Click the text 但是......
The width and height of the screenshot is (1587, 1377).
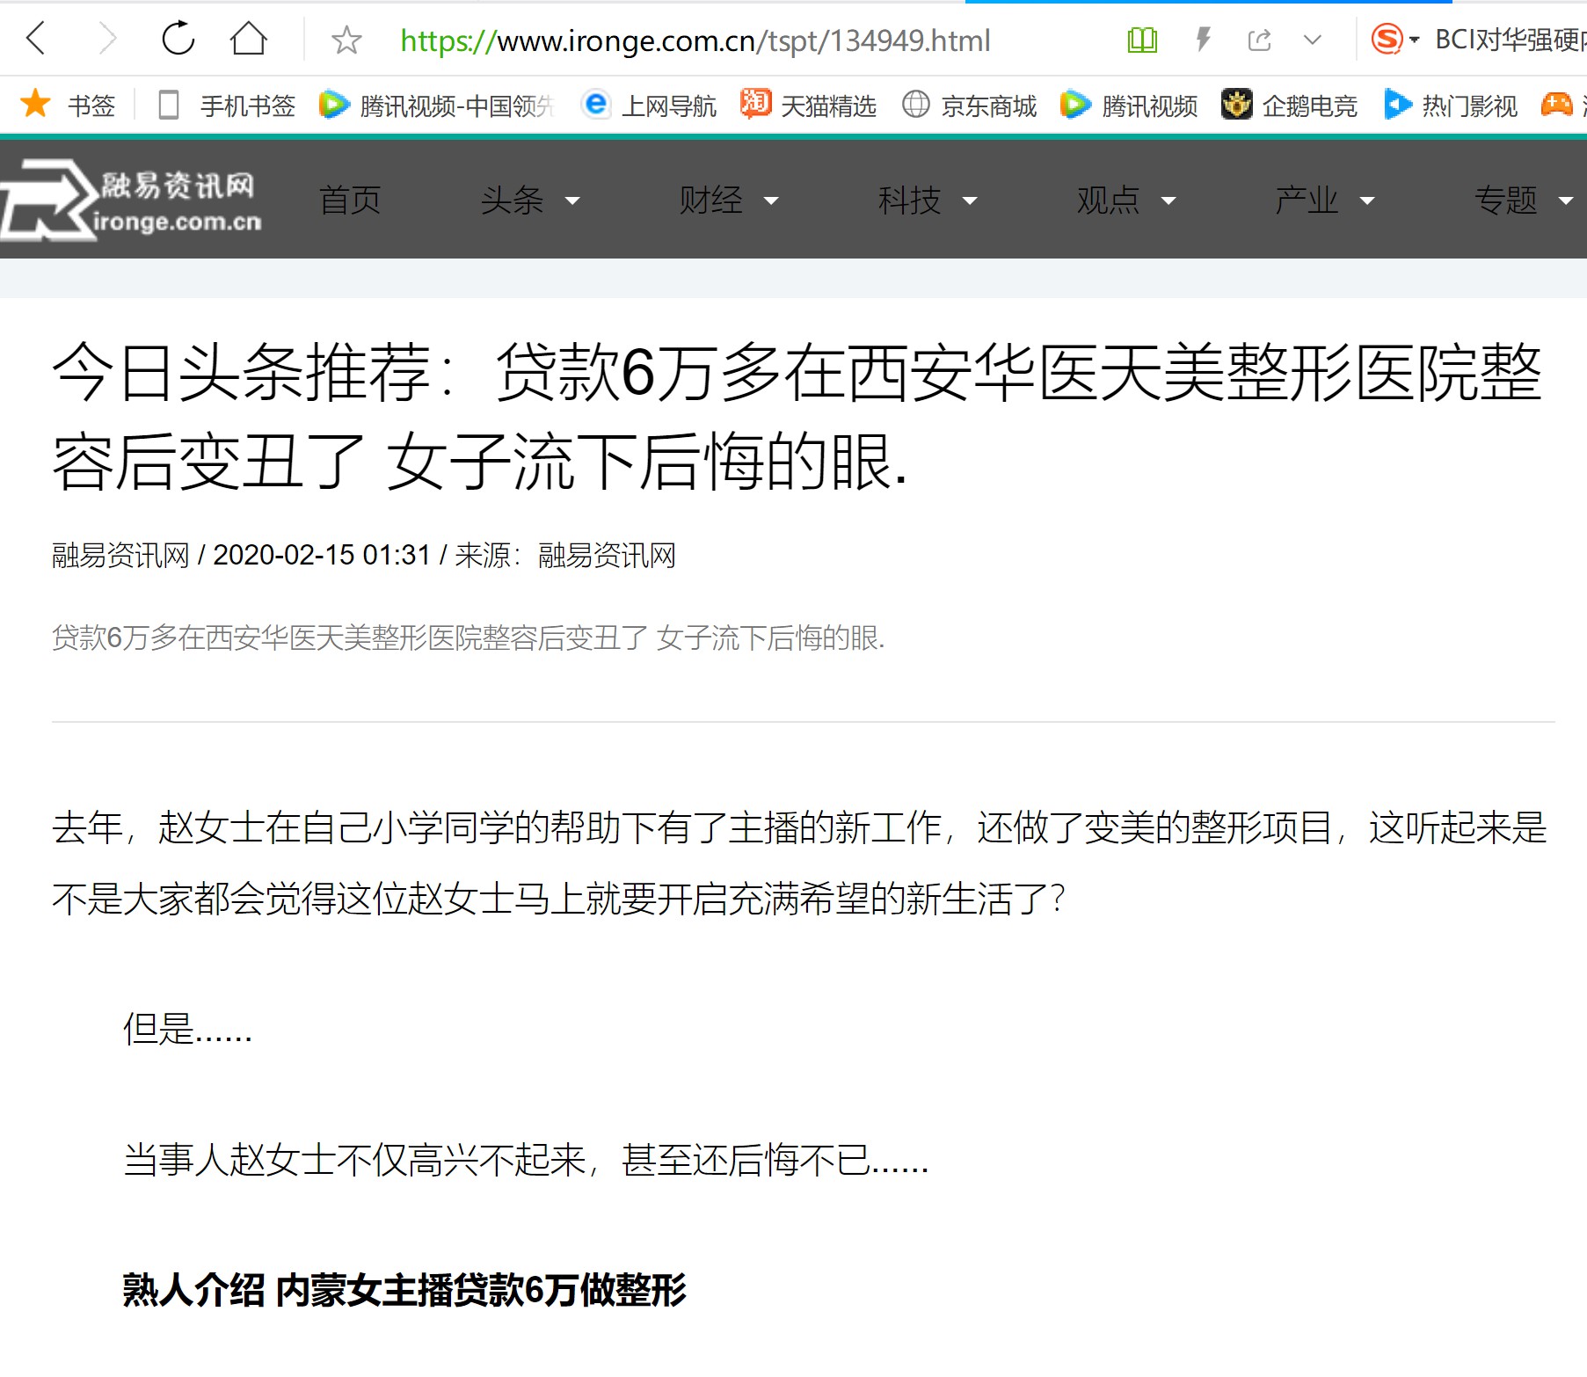(x=186, y=1029)
